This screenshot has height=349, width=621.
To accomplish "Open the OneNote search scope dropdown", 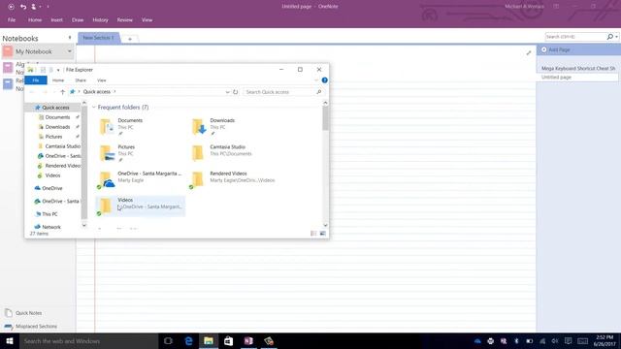I will tap(617, 37).
